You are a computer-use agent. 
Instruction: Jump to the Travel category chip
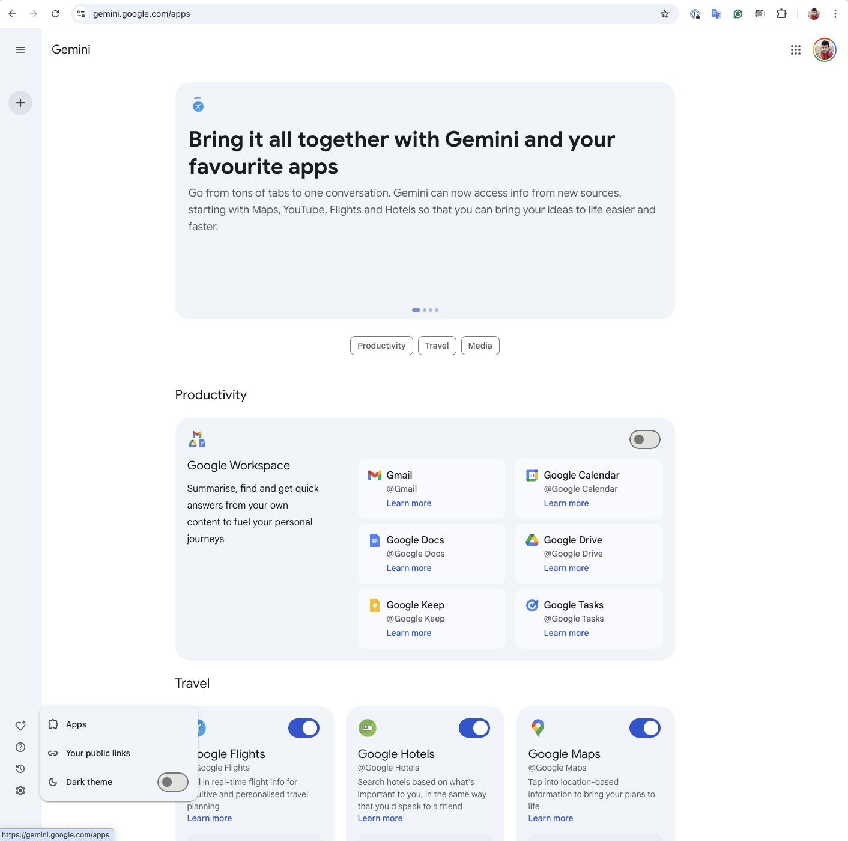[437, 346]
